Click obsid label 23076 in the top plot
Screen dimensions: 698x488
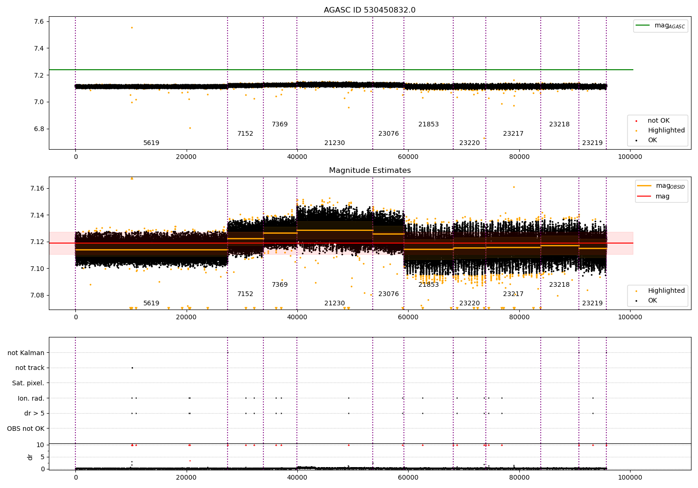pyautogui.click(x=389, y=134)
